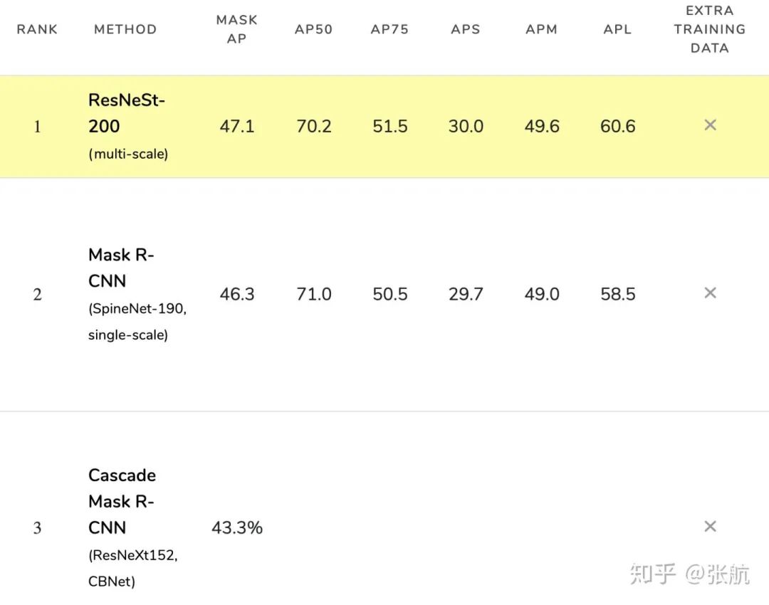769x605 pixels.
Task: Click the EXTRA TRAINING DATA column header
Action: click(710, 29)
